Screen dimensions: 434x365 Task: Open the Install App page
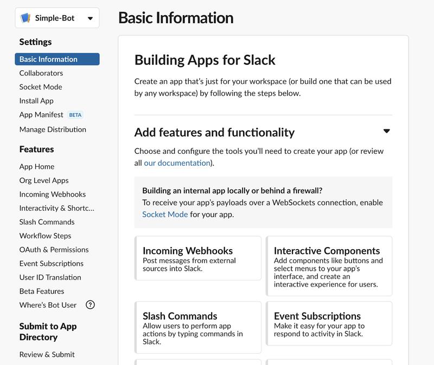coord(36,101)
